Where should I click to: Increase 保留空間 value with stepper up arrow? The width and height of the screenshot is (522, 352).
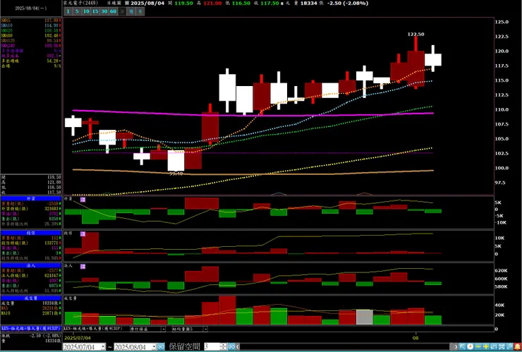coord(224,345)
